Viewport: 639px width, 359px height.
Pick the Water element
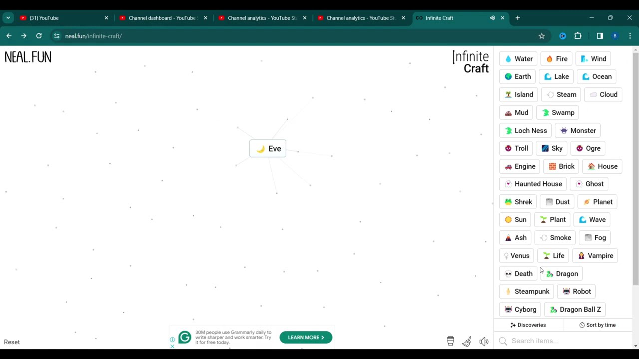(518, 59)
